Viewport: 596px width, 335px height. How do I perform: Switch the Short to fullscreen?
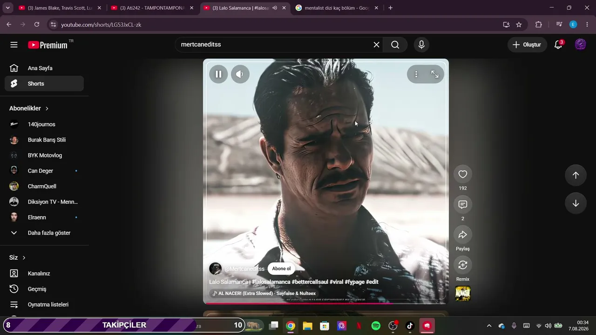click(x=435, y=74)
